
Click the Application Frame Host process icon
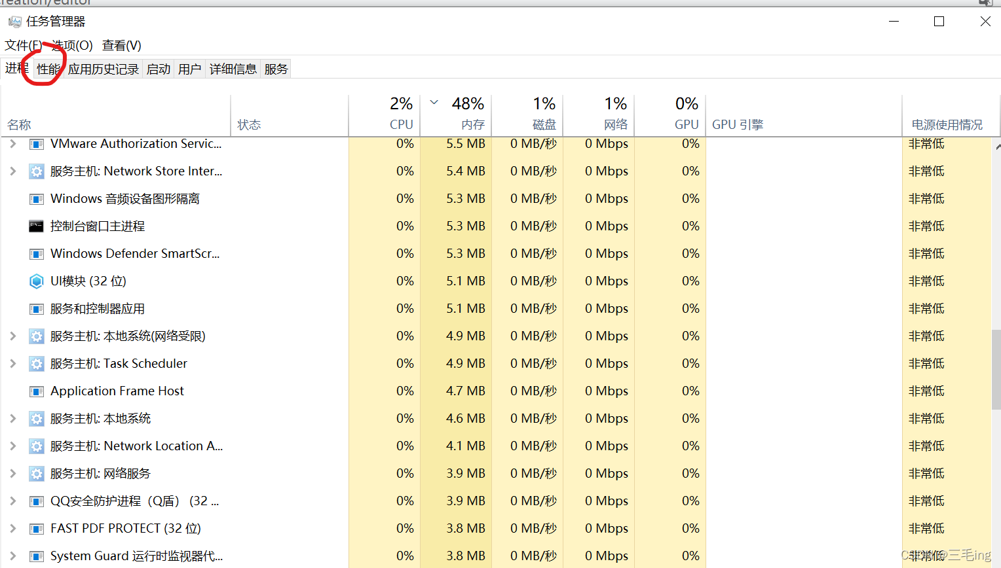click(37, 391)
